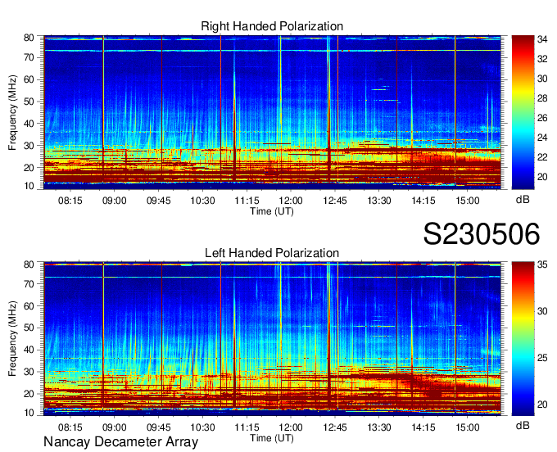This screenshot has height=452, width=557.
Task: Select the 12:45 tick of Left Handed plot
Action: coord(335,427)
